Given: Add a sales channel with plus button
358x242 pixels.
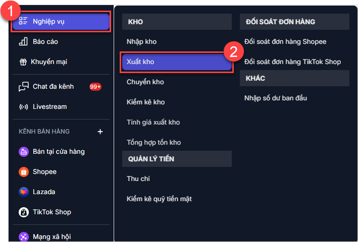Looking at the screenshot, I should (100, 132).
